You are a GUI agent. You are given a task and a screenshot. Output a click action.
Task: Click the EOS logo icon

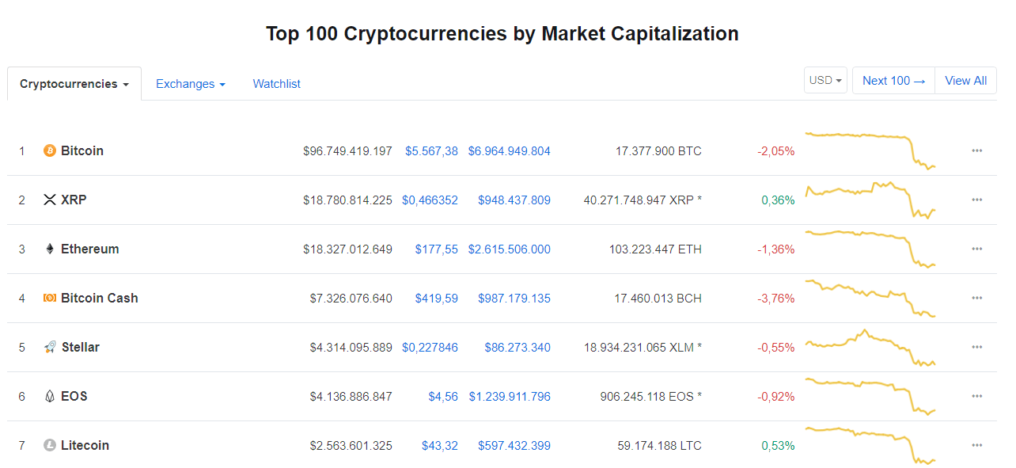pos(50,396)
